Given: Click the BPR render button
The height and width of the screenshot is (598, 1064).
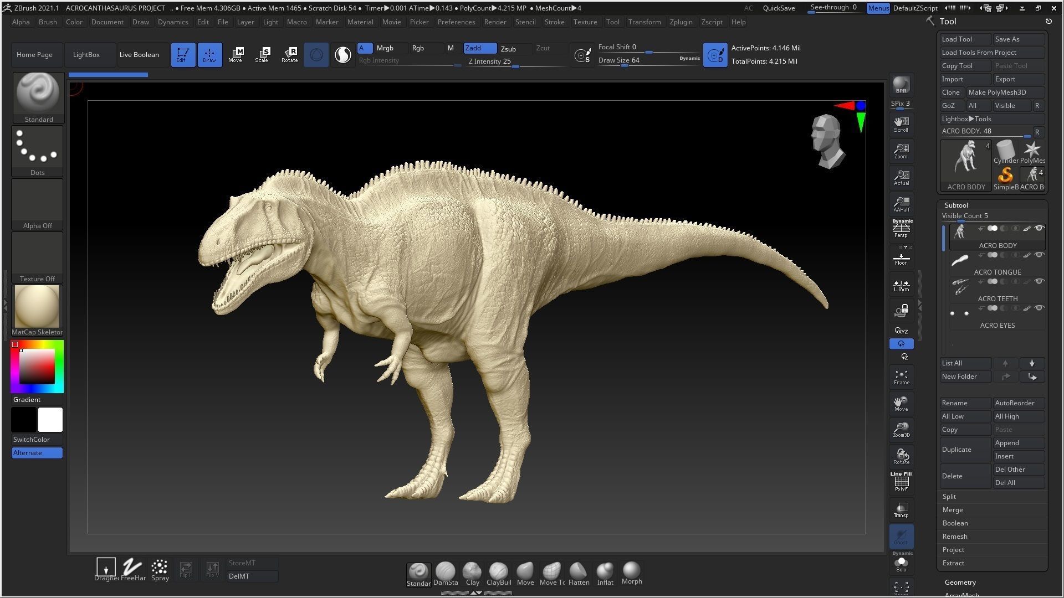Looking at the screenshot, I should pos(901,85).
